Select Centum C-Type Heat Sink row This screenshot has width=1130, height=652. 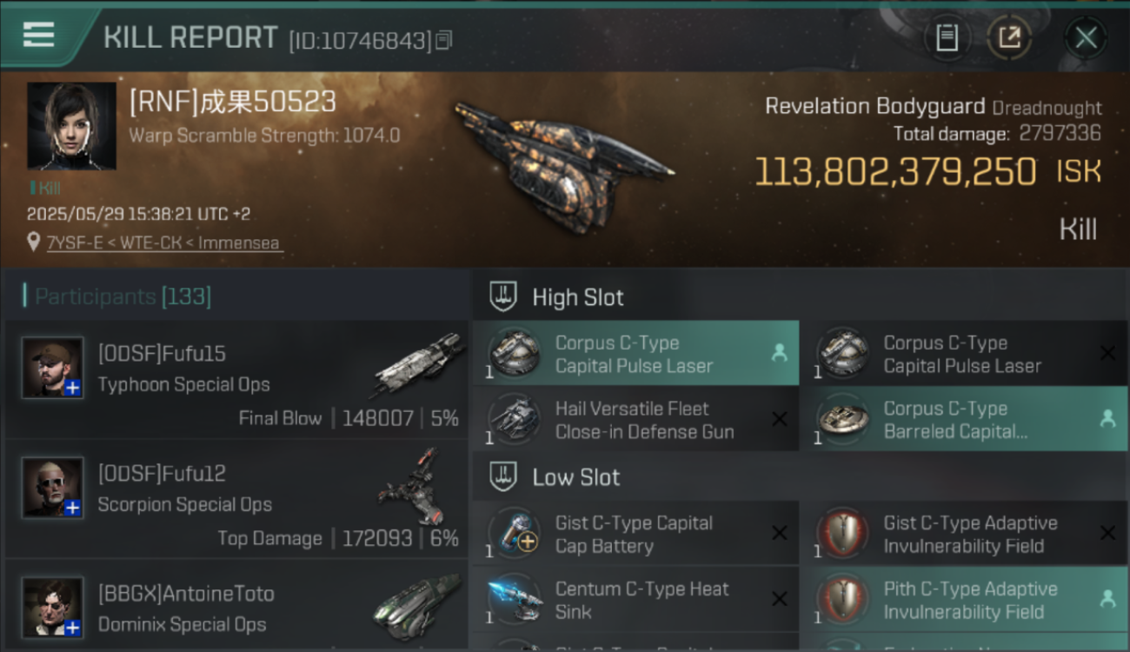[635, 600]
